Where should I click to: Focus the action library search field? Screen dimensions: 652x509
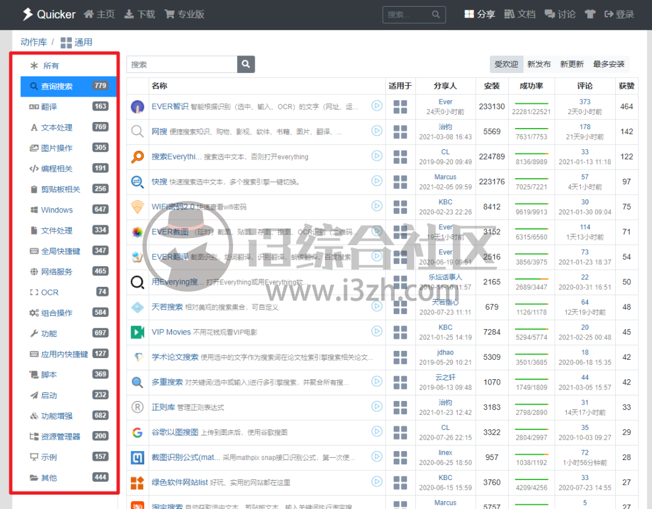182,65
